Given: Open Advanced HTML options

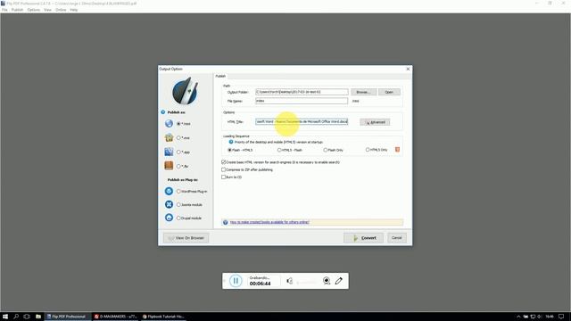Looking at the screenshot, I should (375, 122).
